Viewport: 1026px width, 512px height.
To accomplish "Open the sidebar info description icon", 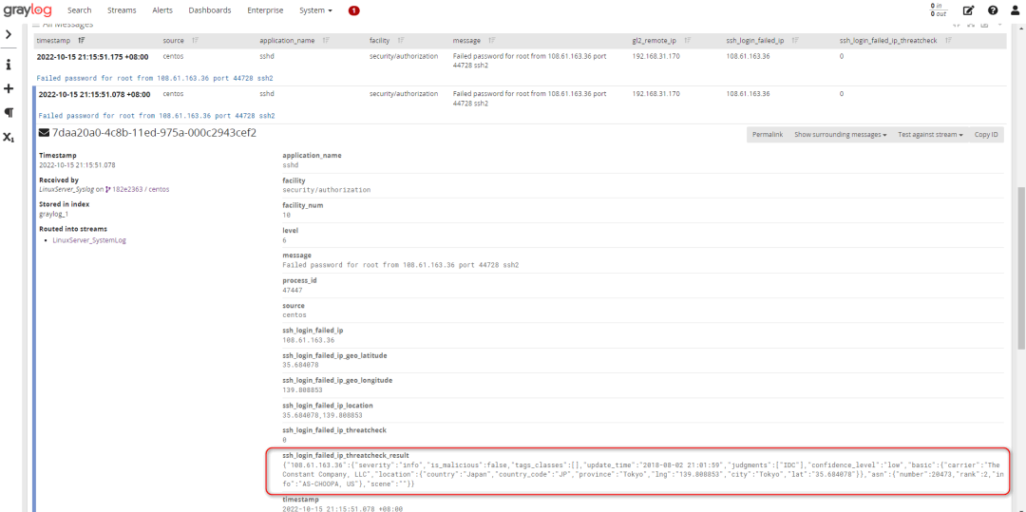I will coord(9,65).
